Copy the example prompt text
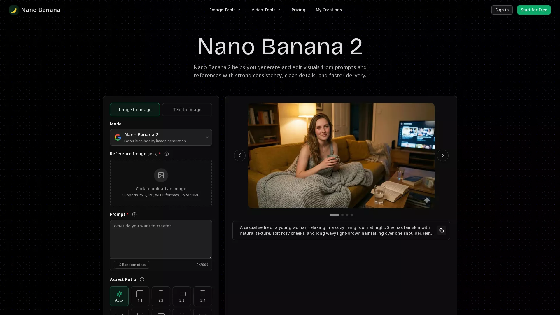 tap(442, 230)
